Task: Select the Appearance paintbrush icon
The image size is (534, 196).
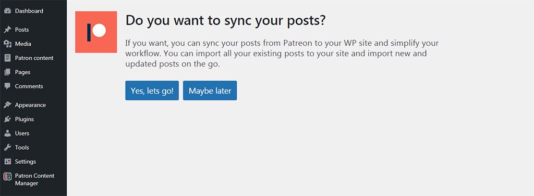Action: coord(7,105)
